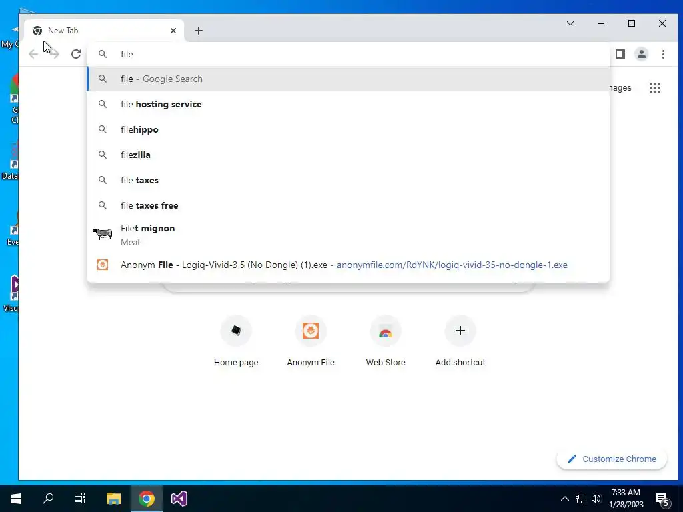Open the Web Store shortcut
The height and width of the screenshot is (512, 683).
point(386,342)
